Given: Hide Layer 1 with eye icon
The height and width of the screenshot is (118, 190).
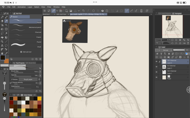Looking at the screenshot, I should point(156,72).
